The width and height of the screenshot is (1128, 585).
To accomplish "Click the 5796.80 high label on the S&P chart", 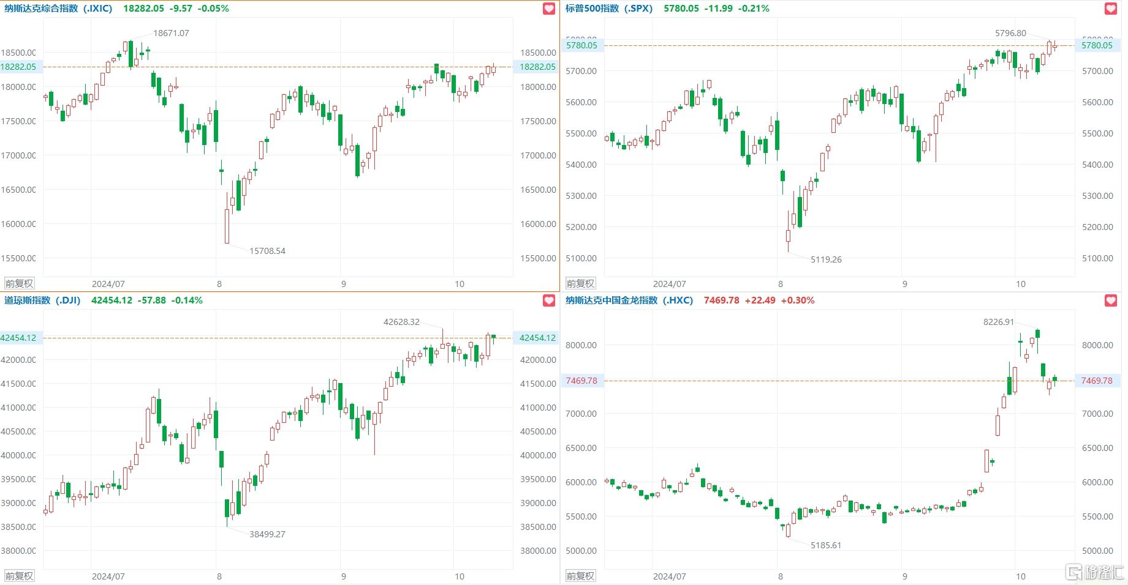I will [x=1010, y=33].
